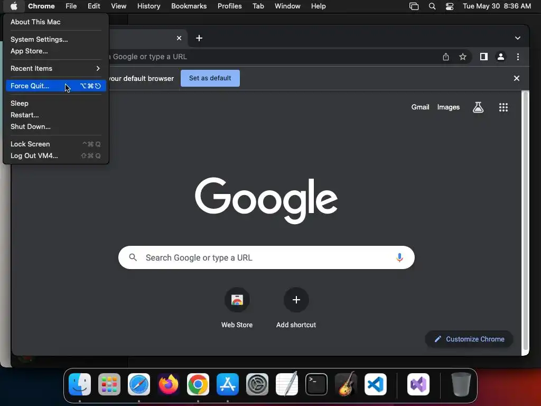Viewport: 541px width, 406px height.
Task: Open Visual Studio Code from the Dock
Action: coord(376,384)
